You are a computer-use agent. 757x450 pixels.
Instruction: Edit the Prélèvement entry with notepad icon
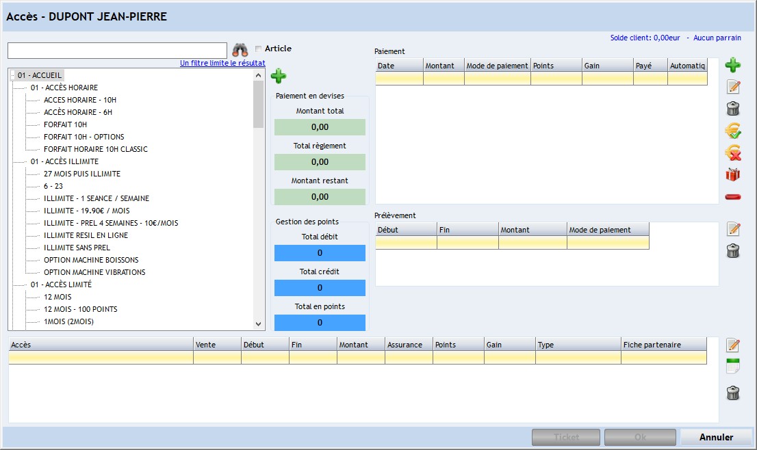(x=732, y=229)
